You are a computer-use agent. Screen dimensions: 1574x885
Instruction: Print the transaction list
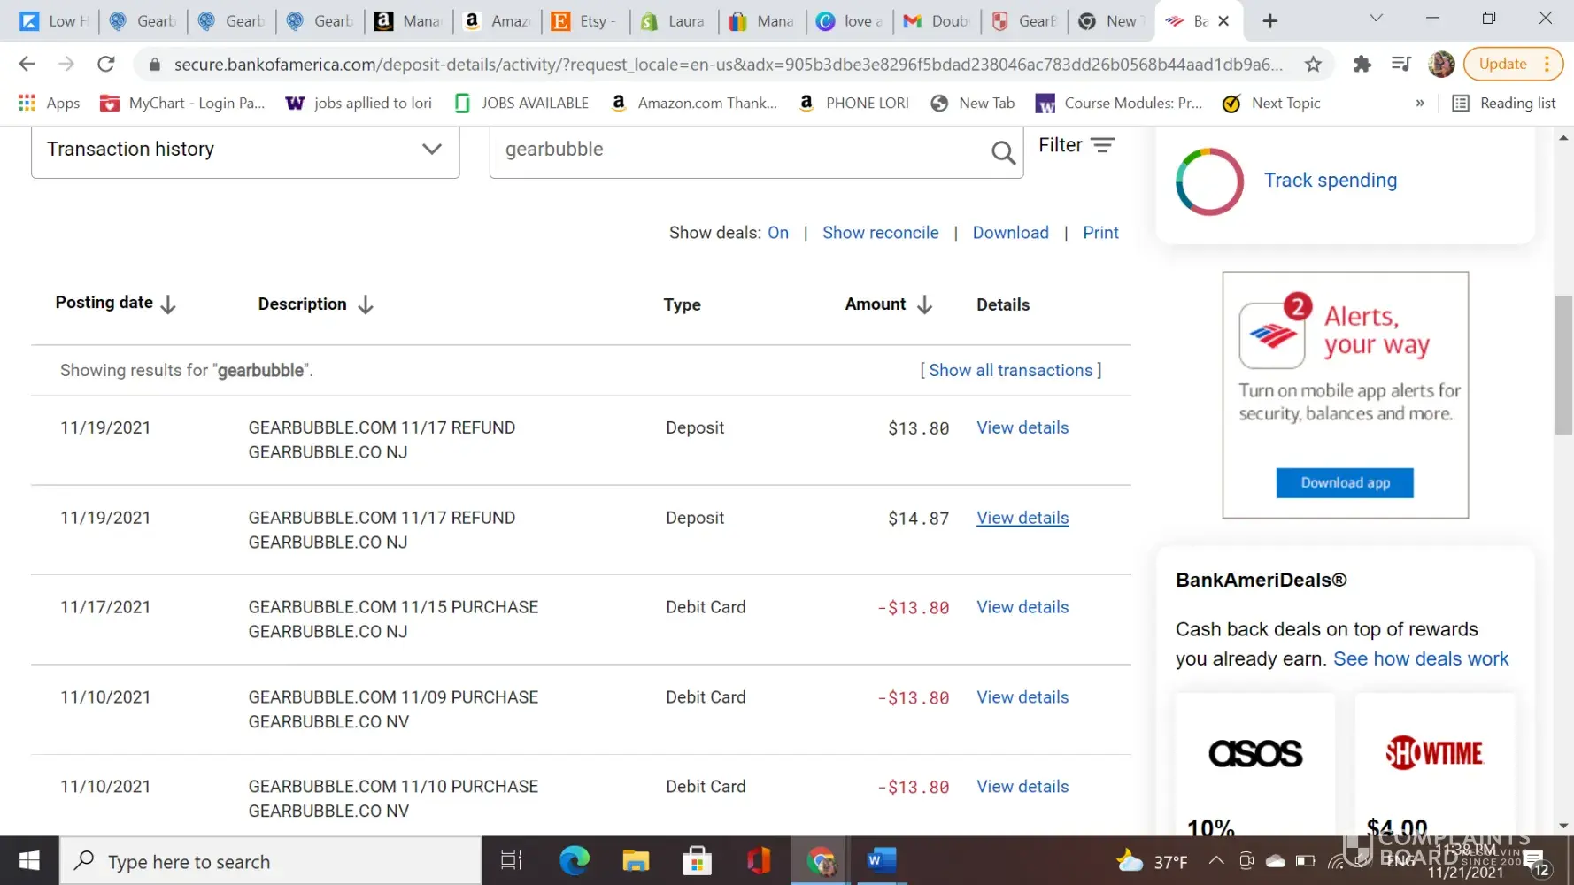[1100, 233]
